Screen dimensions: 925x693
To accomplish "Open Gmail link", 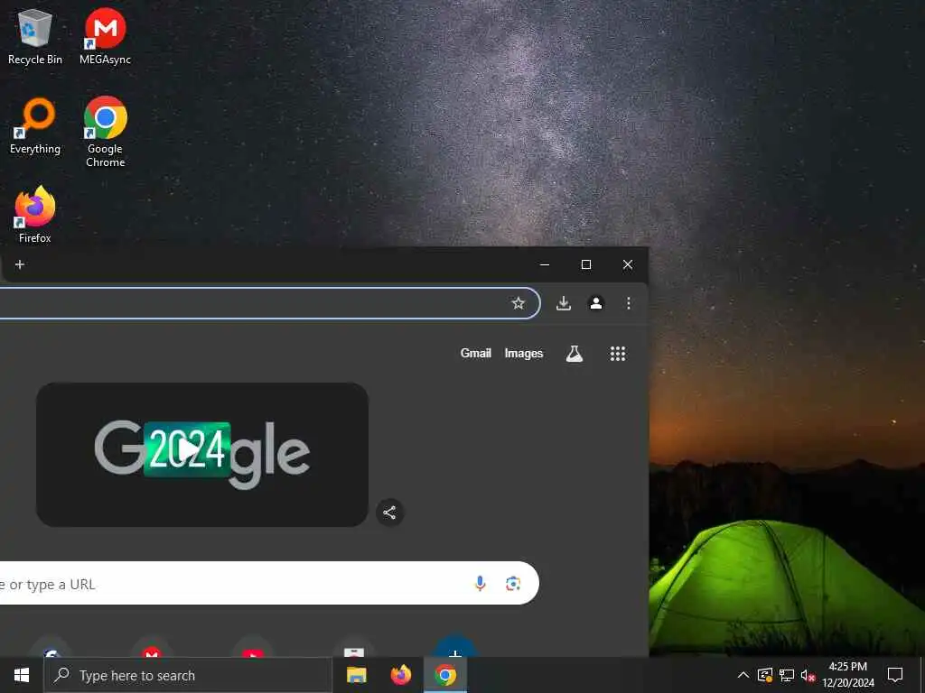I will 475,353.
